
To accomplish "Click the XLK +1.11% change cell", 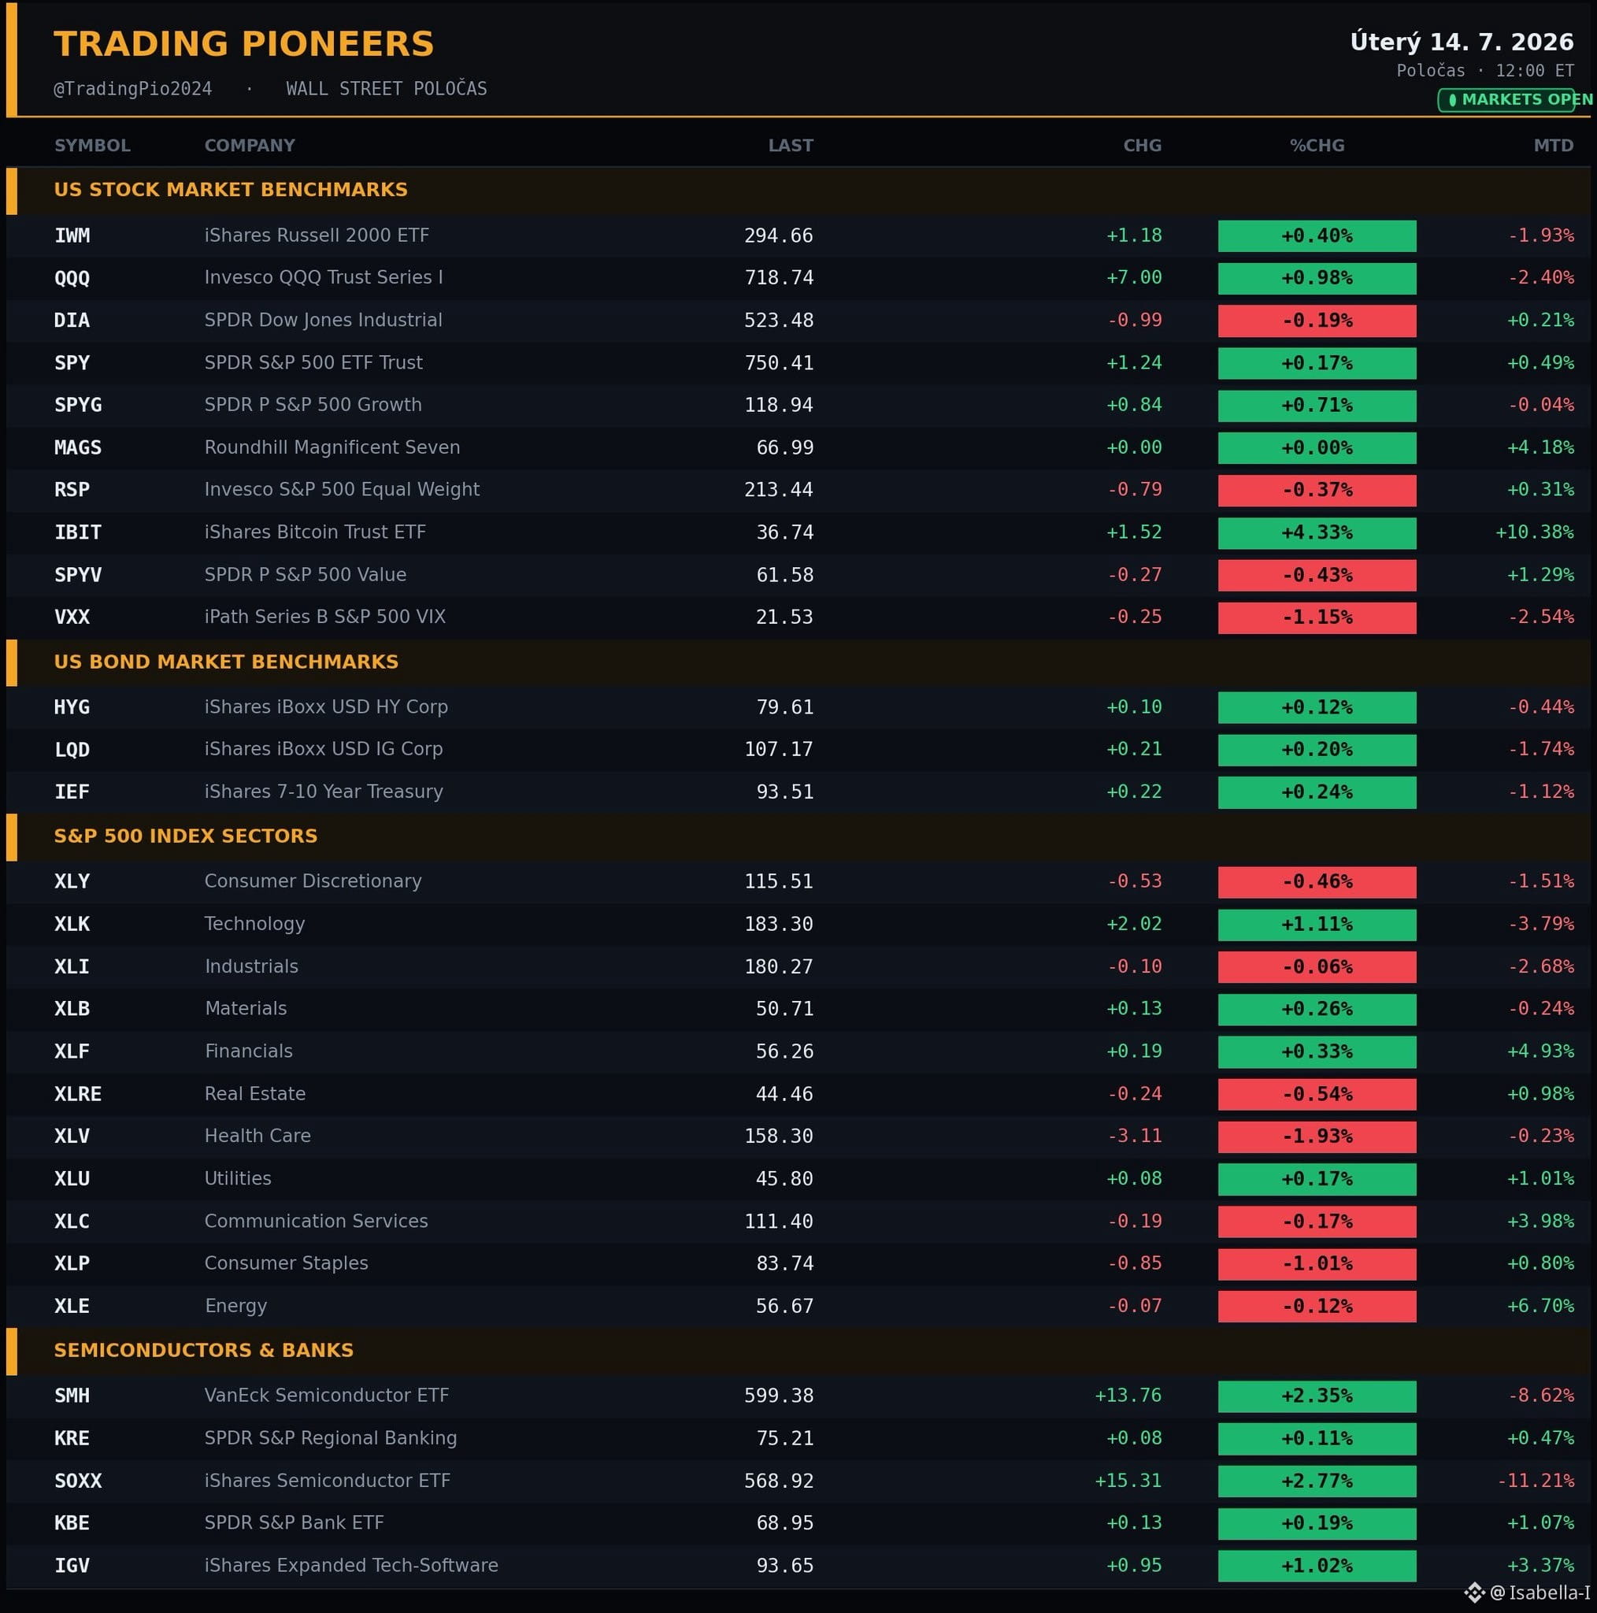I will pyautogui.click(x=1317, y=924).
